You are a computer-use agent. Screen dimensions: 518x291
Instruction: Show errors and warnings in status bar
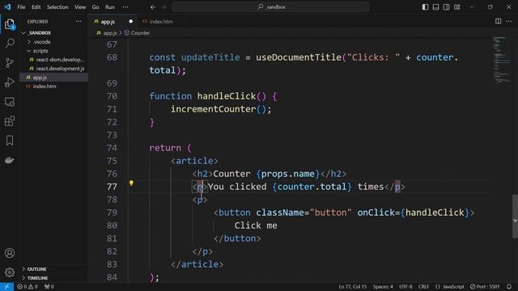tap(28, 287)
